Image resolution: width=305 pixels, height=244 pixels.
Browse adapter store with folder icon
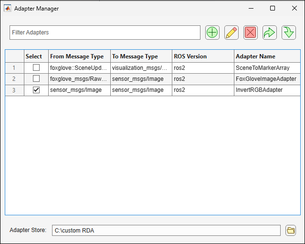point(291,230)
